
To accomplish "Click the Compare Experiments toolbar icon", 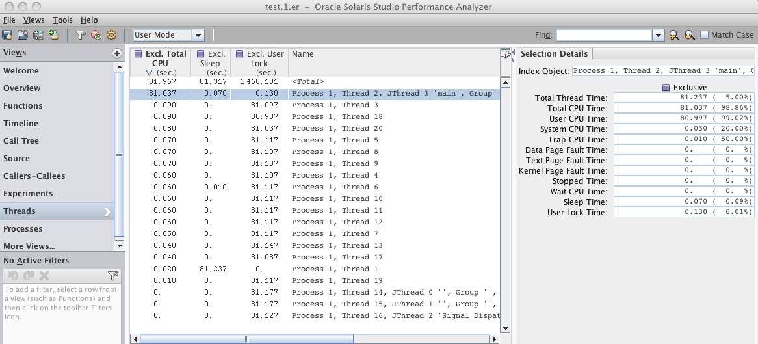I will click(x=38, y=35).
